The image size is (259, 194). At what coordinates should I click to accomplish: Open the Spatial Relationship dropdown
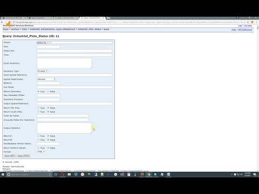pos(46,79)
